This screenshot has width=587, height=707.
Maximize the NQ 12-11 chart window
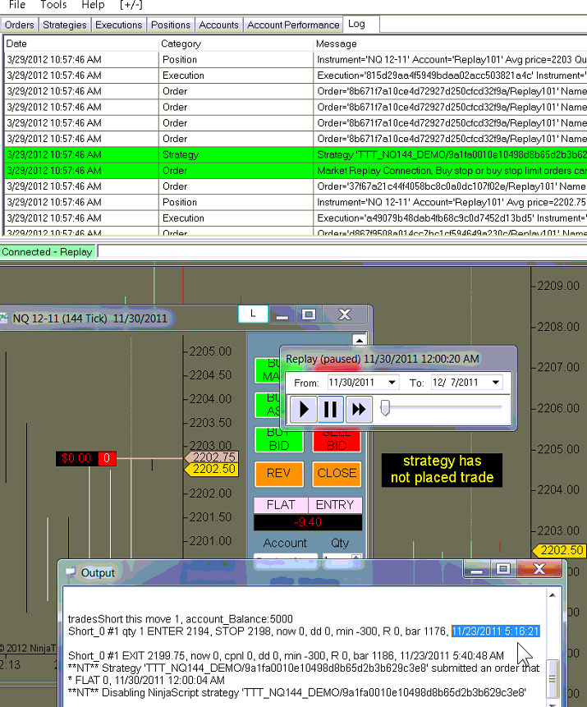[x=309, y=314]
